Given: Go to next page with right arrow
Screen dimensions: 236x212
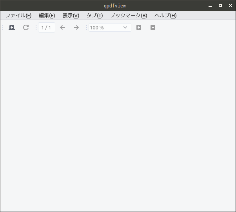Looking at the screenshot, I should [76, 27].
